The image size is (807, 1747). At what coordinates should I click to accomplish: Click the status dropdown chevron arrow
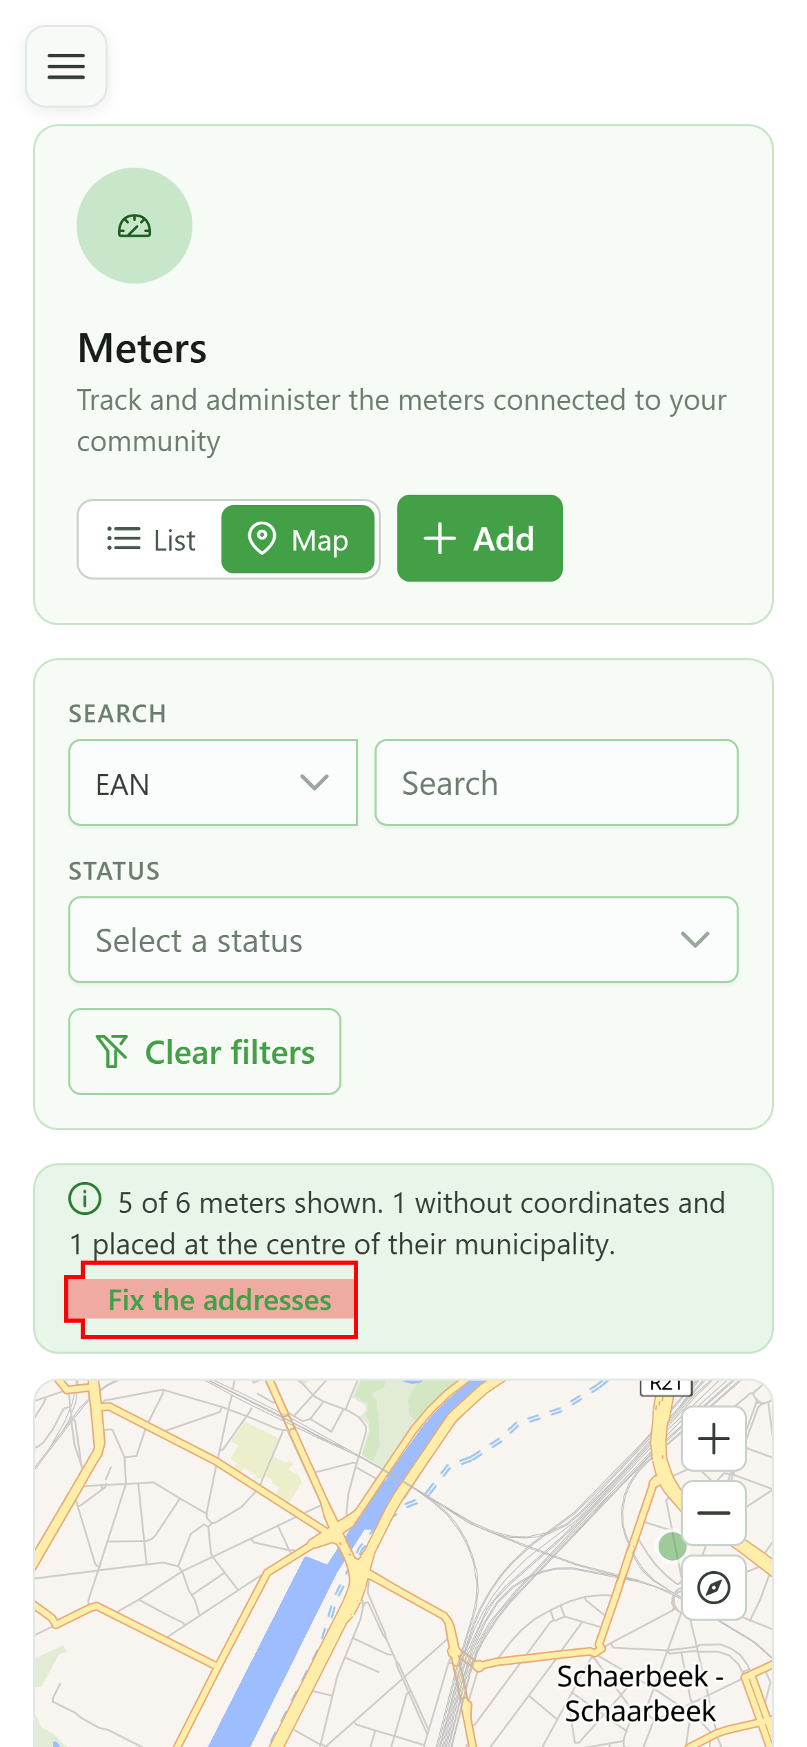(x=695, y=940)
